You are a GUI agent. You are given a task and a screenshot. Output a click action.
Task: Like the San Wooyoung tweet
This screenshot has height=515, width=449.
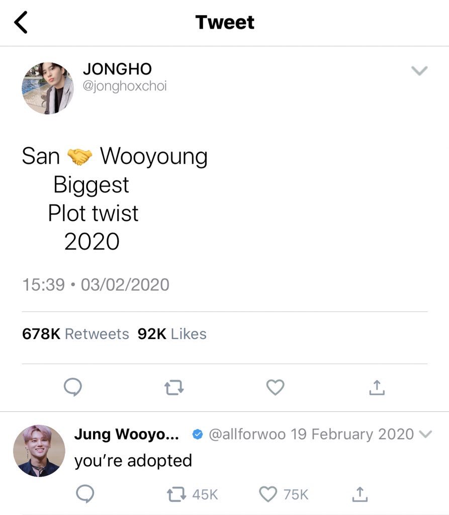pyautogui.click(x=275, y=387)
